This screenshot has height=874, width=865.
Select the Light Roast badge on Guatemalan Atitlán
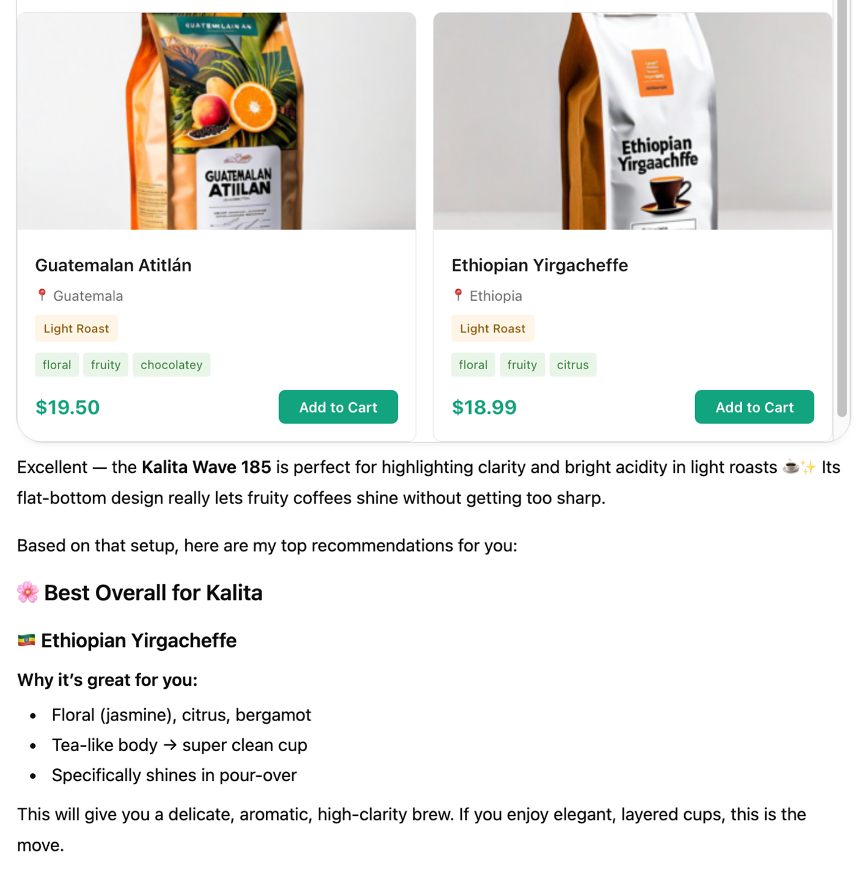76,328
